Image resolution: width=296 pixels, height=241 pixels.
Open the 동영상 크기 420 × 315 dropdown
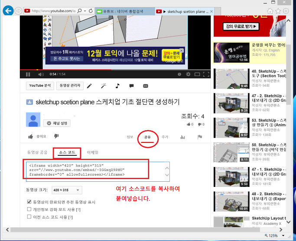tap(67, 190)
